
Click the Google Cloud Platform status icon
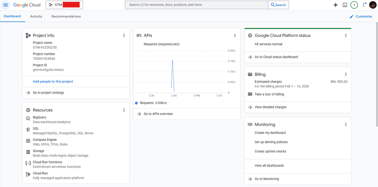pos(250,35)
